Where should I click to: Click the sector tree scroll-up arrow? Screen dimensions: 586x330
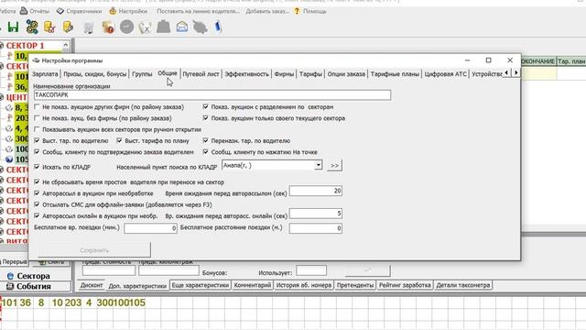pos(66,45)
